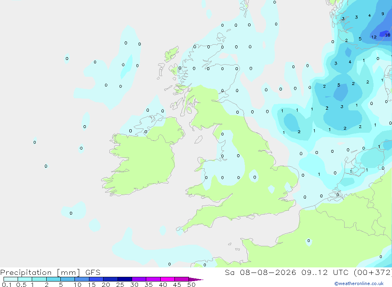The width and height of the screenshot is (392, 287).
Task: Click the 25–30 mm navy legend box
Action: click(x=125, y=279)
